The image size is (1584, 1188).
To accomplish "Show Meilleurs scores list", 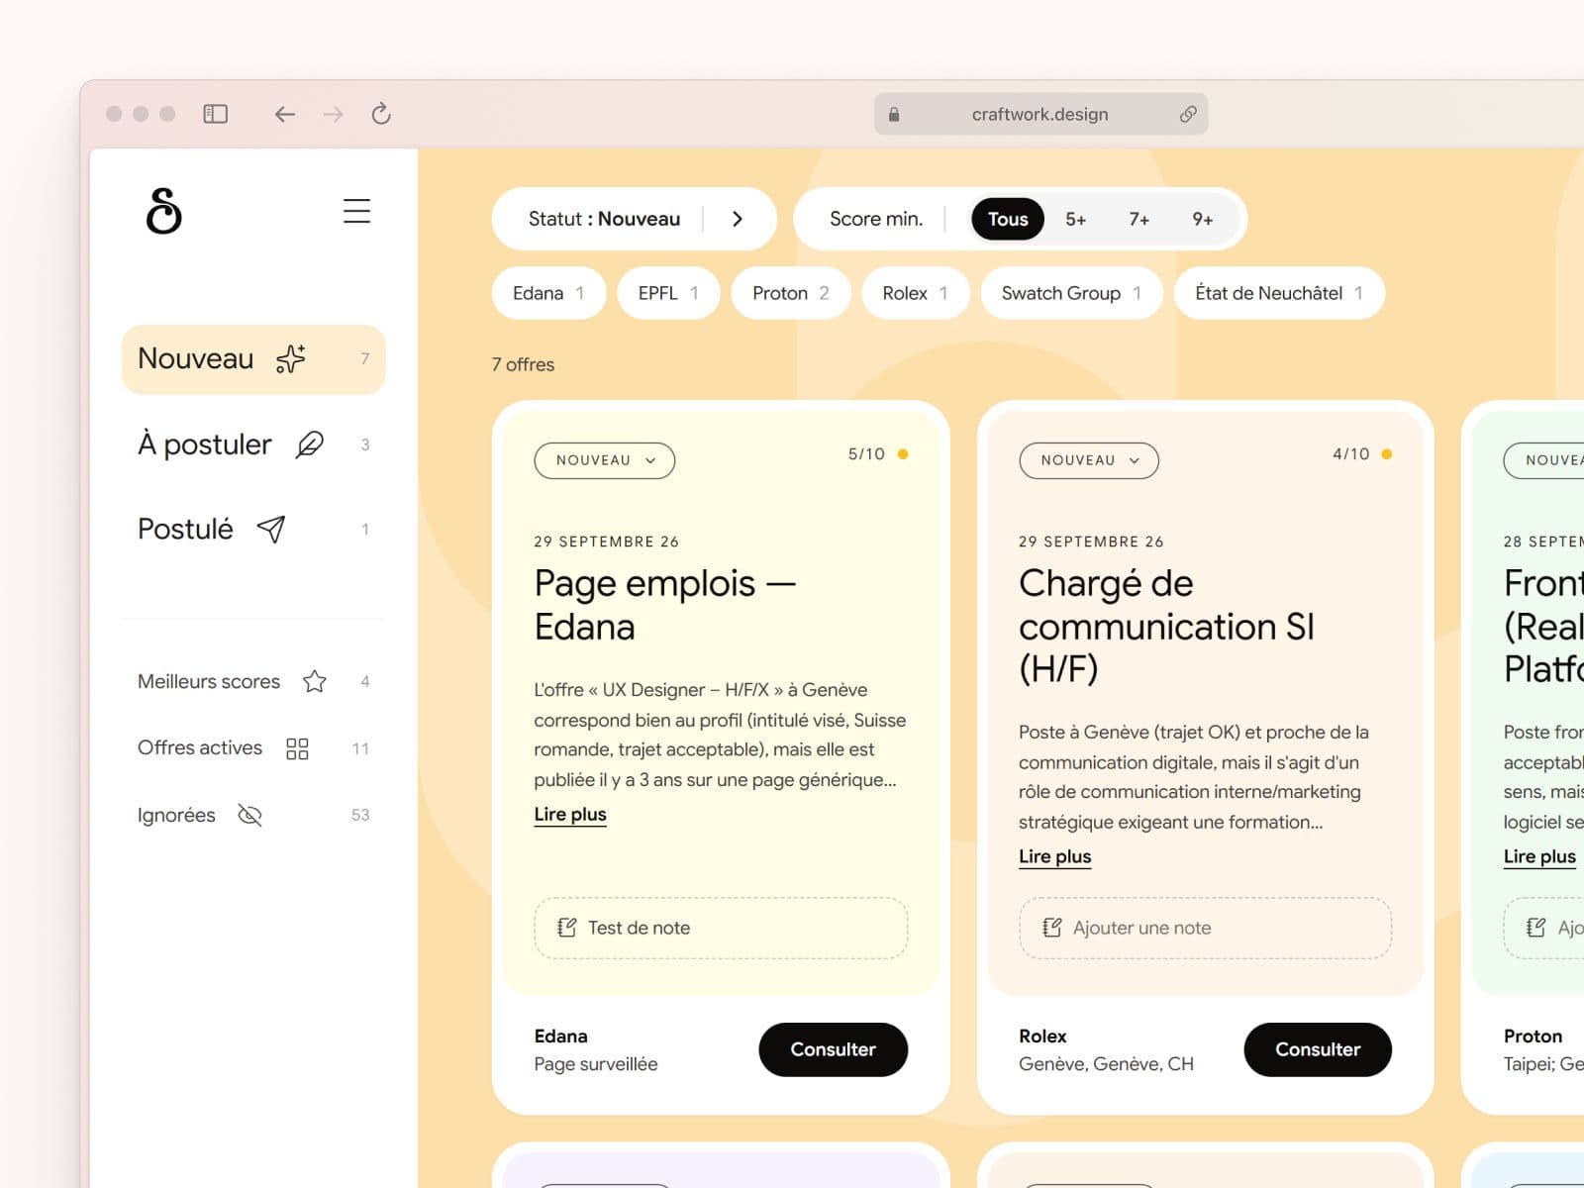I will (x=253, y=681).
